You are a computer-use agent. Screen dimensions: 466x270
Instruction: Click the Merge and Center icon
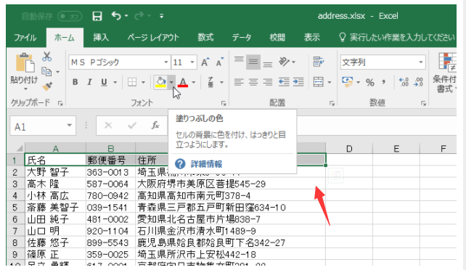pos(319,82)
